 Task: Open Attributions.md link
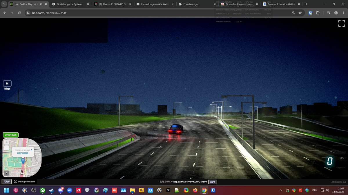pyautogui.click(x=339, y=182)
